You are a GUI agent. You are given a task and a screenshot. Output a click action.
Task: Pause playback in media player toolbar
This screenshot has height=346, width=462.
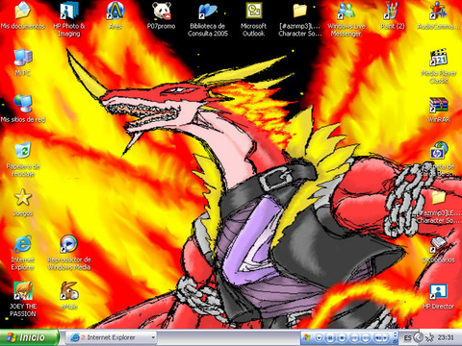330,337
